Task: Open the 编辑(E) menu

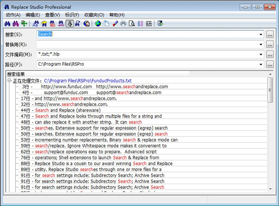Action: click(x=33, y=15)
